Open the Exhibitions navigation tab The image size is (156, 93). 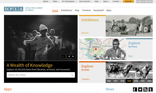66,10
